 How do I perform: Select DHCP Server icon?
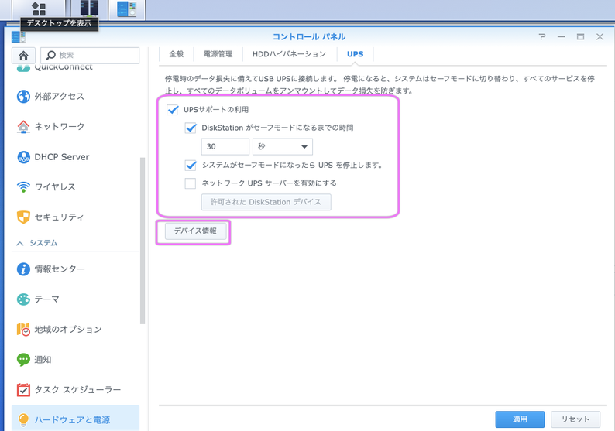(23, 157)
